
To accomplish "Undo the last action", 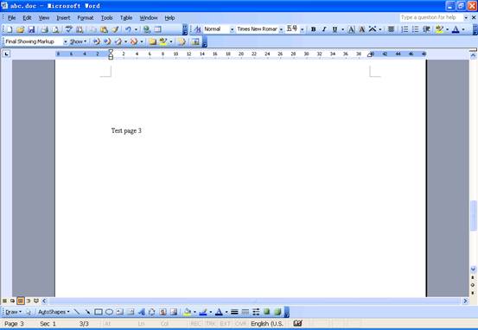I will 128,29.
